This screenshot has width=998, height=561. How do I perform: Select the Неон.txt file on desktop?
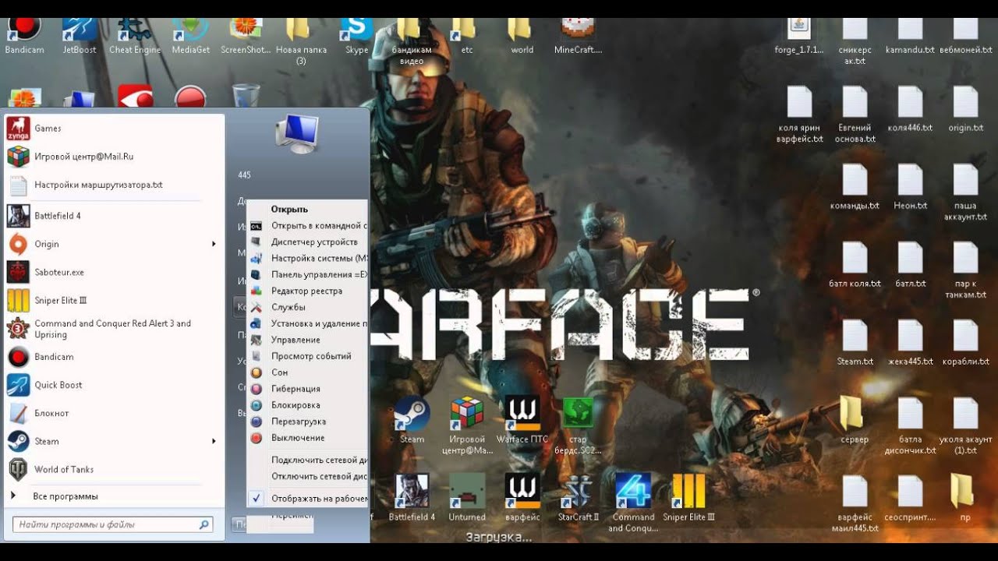pos(910,187)
